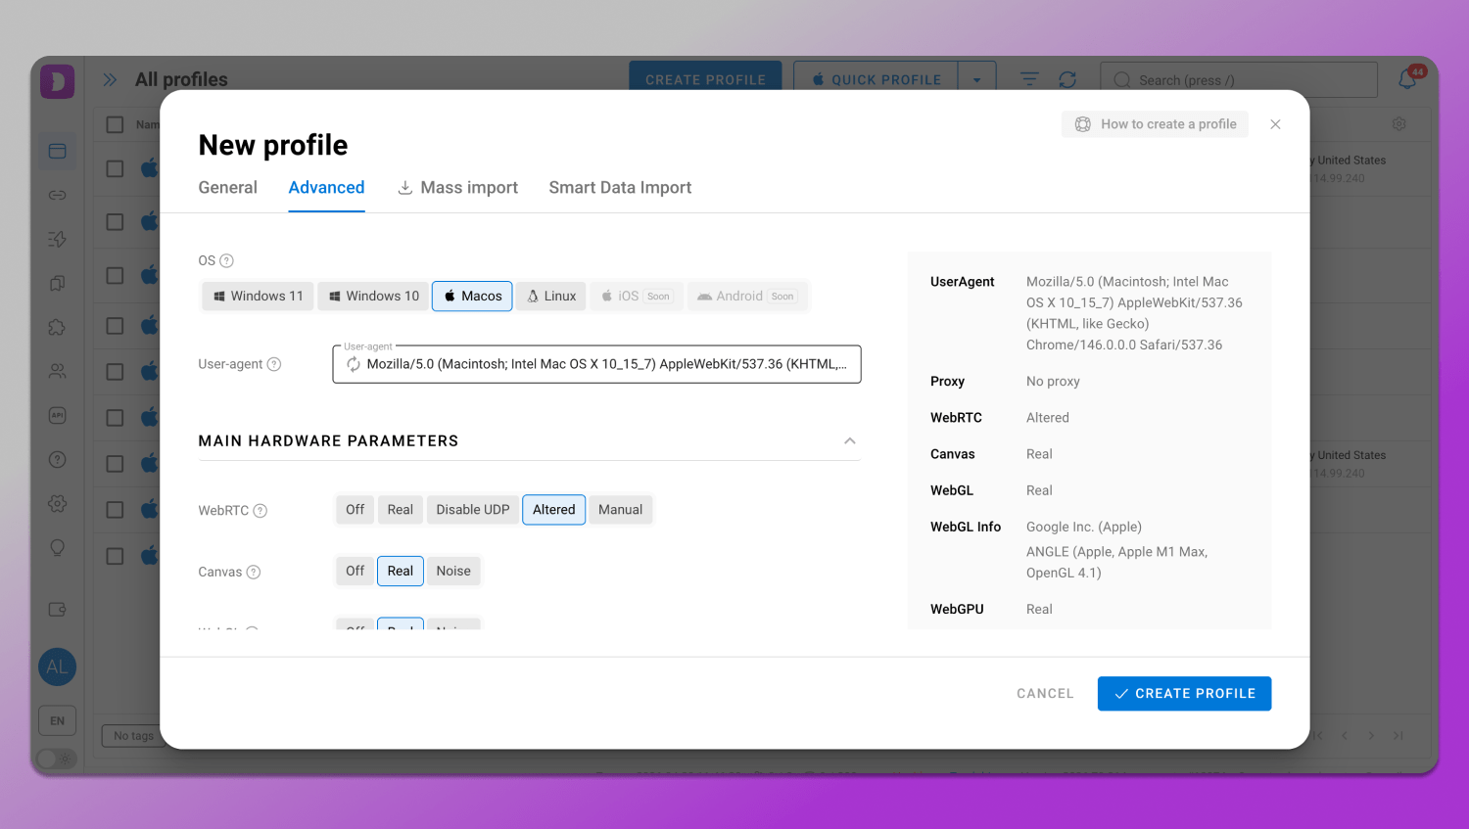Select Windows 11 as the OS
This screenshot has width=1469, height=829.
[259, 297]
